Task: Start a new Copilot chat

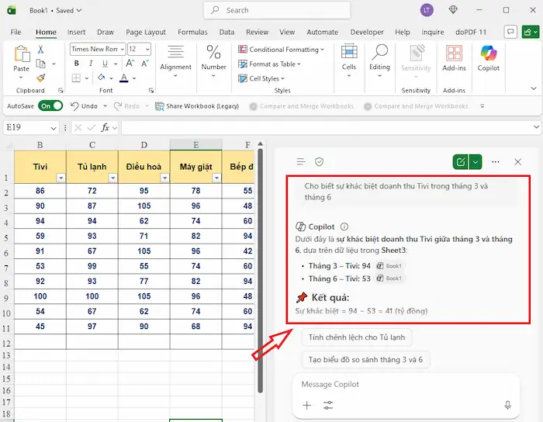Action: coord(462,161)
